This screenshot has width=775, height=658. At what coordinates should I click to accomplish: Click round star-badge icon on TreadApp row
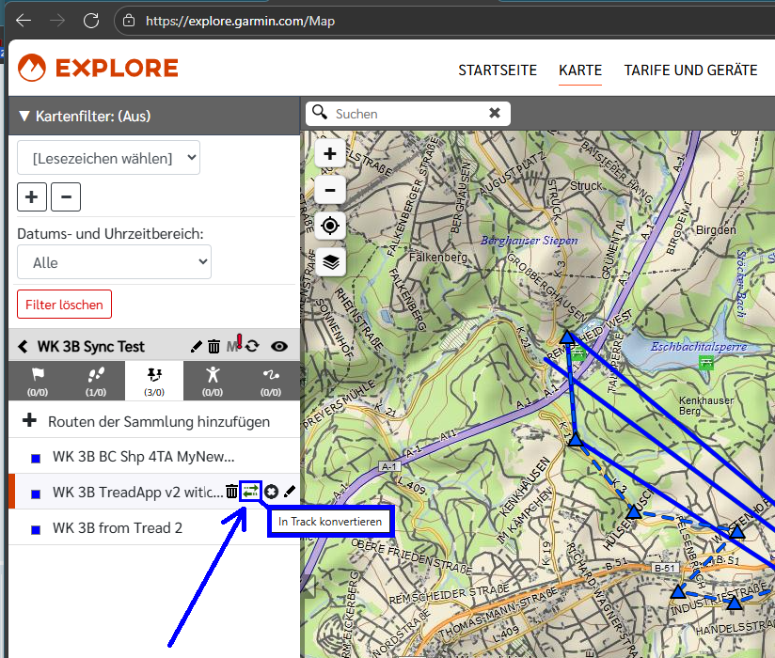(272, 492)
